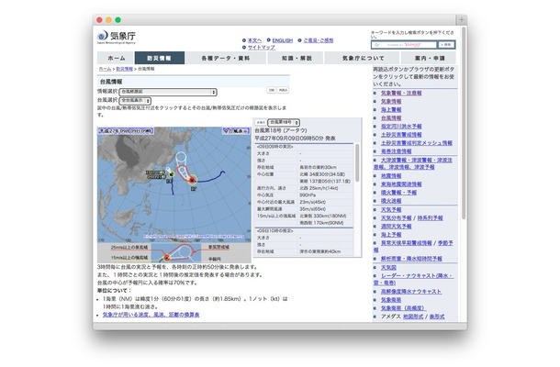Open the 案内・申請 navigation tab
This screenshot has height=367, width=560.
coord(429,58)
